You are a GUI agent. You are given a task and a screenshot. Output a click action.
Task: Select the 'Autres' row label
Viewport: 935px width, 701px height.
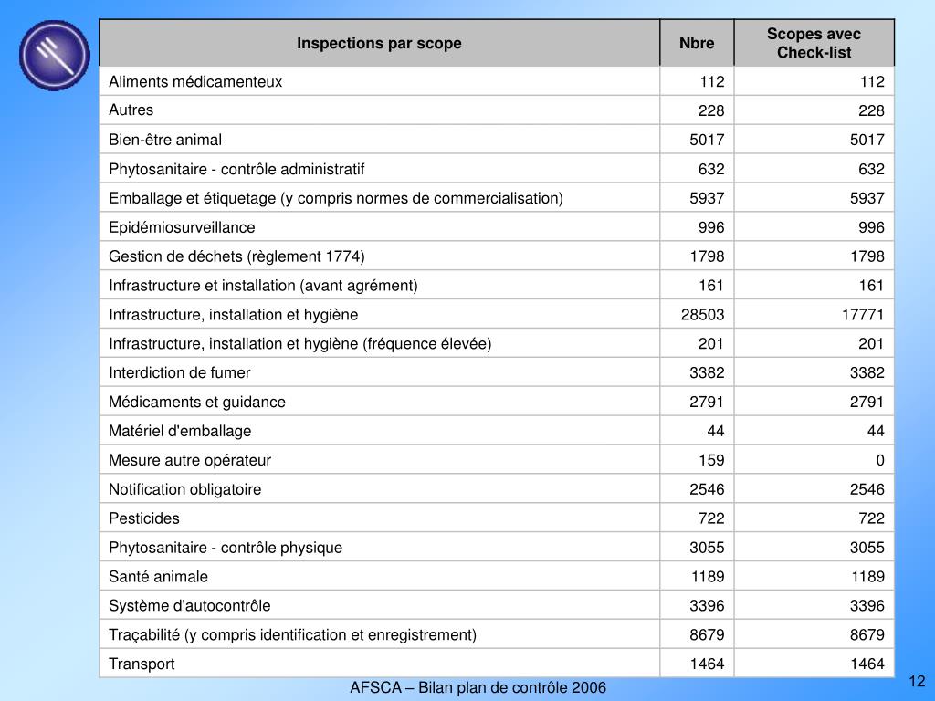(x=131, y=110)
